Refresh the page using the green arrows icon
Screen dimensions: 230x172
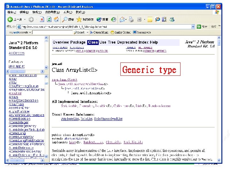pos(49,19)
